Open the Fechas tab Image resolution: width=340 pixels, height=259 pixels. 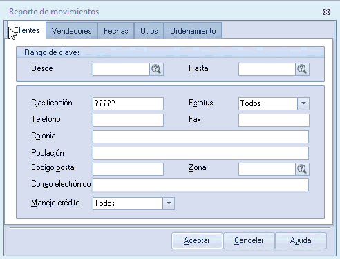coord(116,31)
